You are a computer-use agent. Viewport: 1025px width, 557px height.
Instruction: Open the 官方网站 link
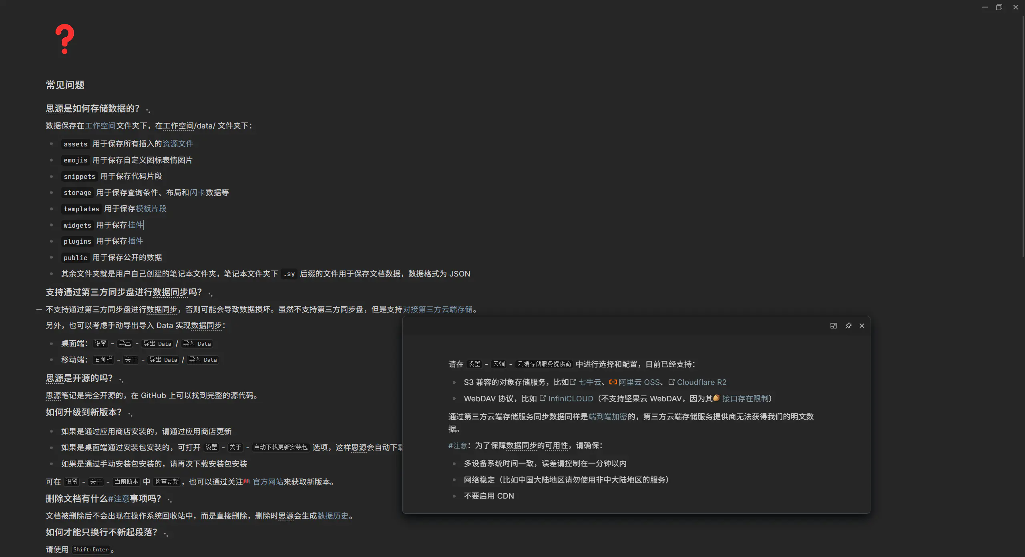click(x=267, y=482)
